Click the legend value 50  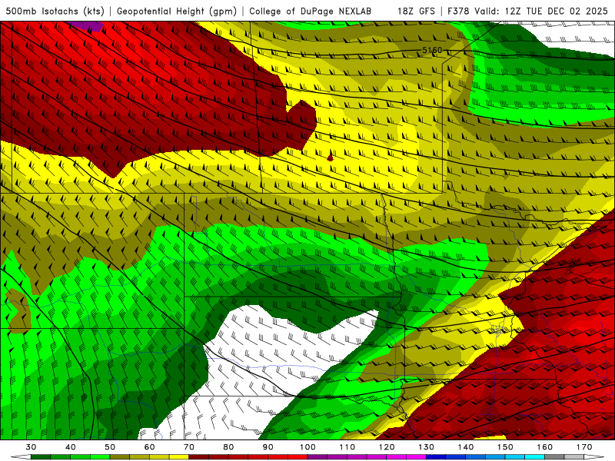coord(110,447)
